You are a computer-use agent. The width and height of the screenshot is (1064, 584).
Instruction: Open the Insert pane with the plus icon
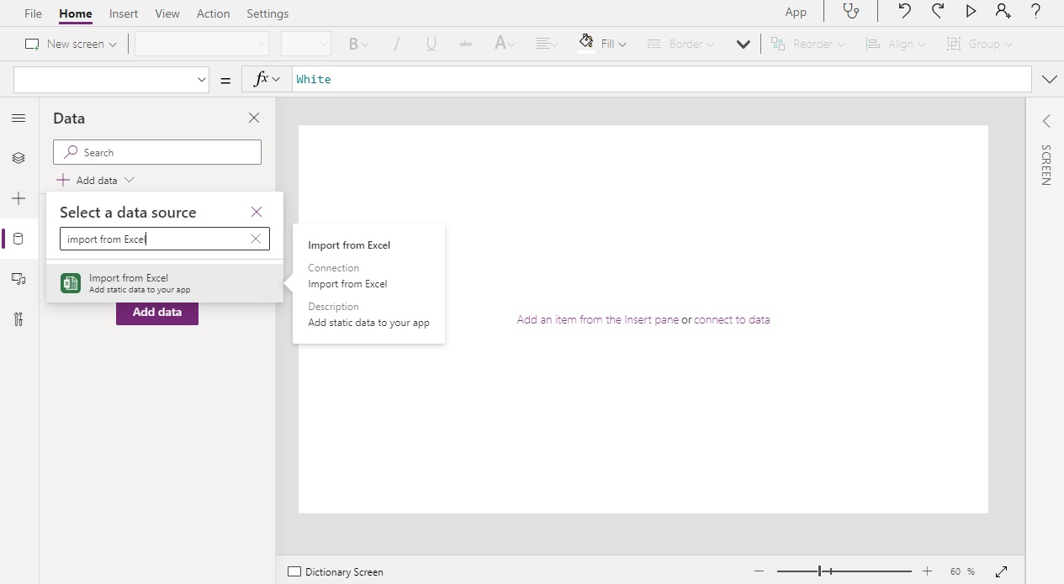[19, 198]
